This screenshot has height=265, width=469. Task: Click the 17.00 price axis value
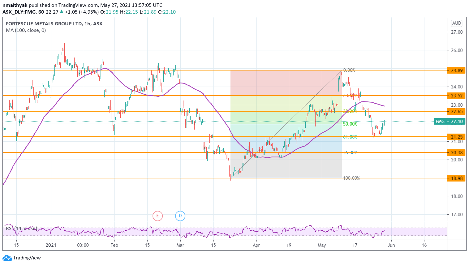point(457,214)
